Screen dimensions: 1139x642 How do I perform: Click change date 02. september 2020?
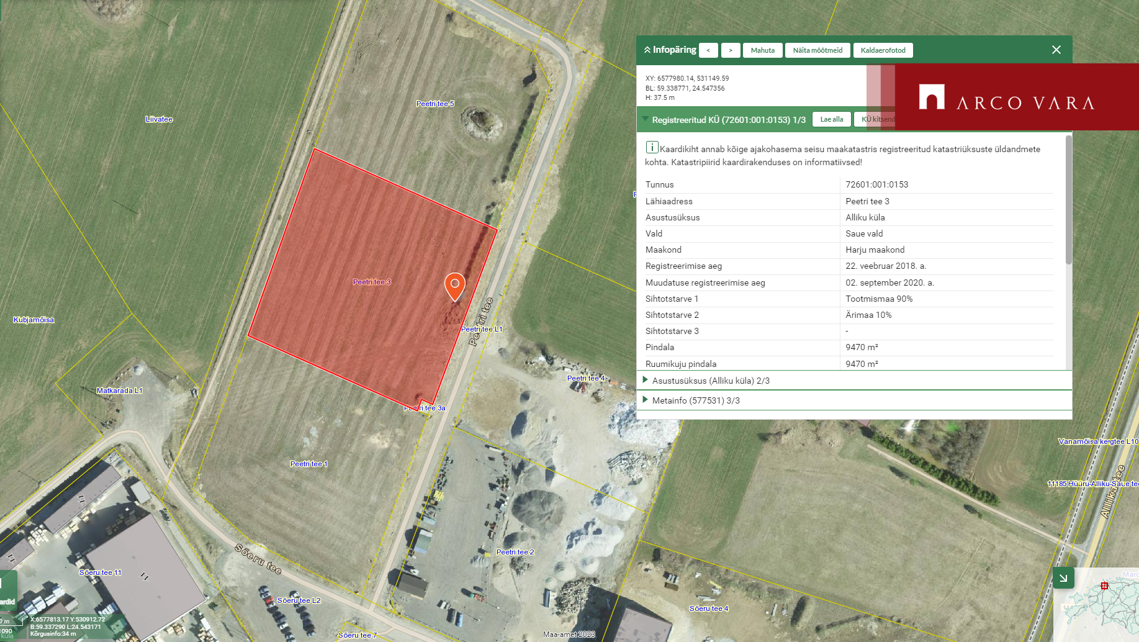889,283
